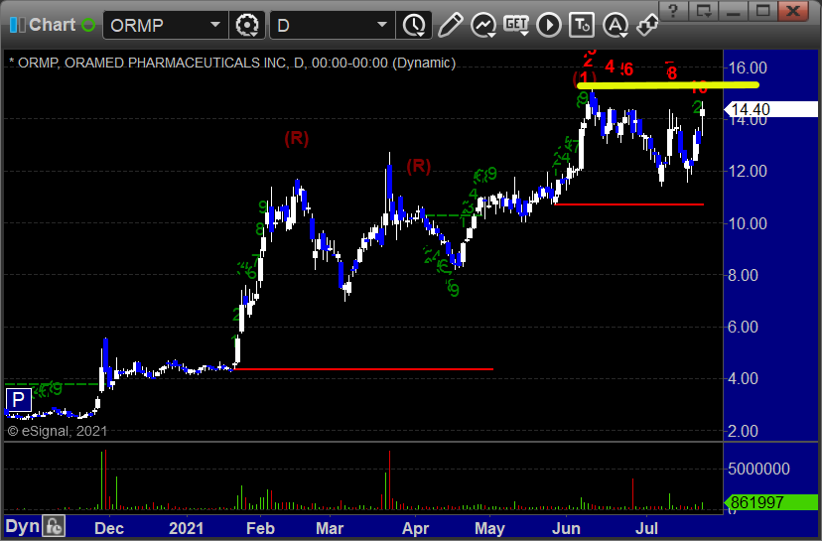Image resolution: width=822 pixels, height=541 pixels.
Task: Click the 6.00 price axis label
Action: click(x=743, y=327)
